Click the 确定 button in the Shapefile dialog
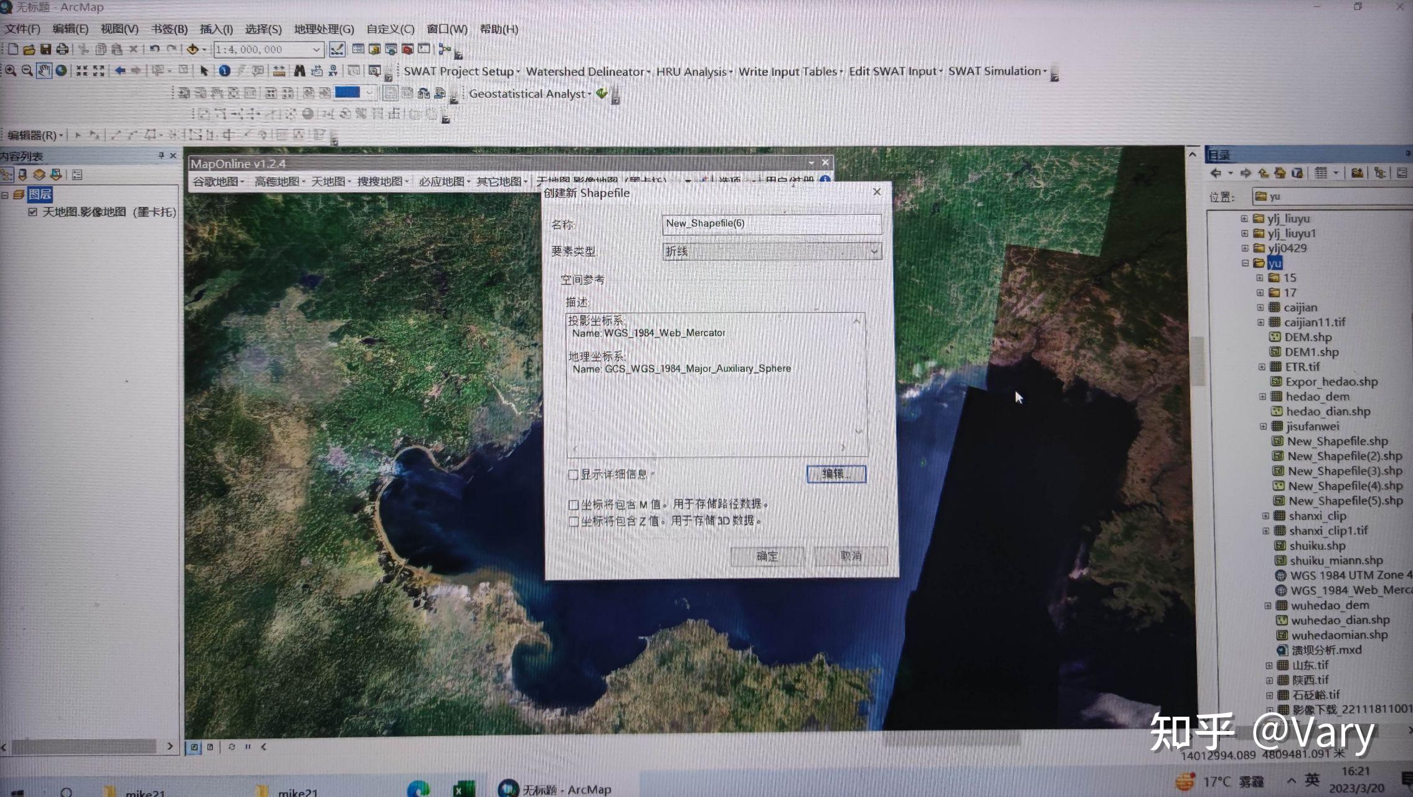Viewport: 1413px width, 797px height. (766, 556)
